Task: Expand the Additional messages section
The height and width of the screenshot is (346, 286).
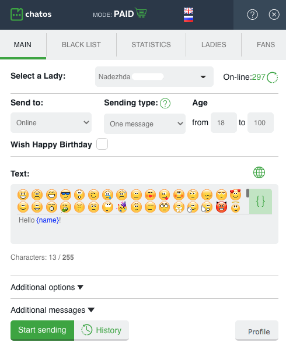Action: point(53,310)
